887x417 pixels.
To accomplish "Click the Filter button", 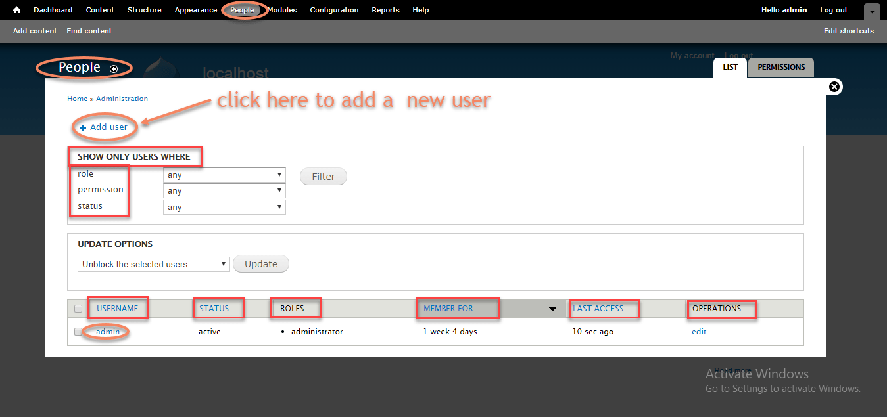I will 324,177.
